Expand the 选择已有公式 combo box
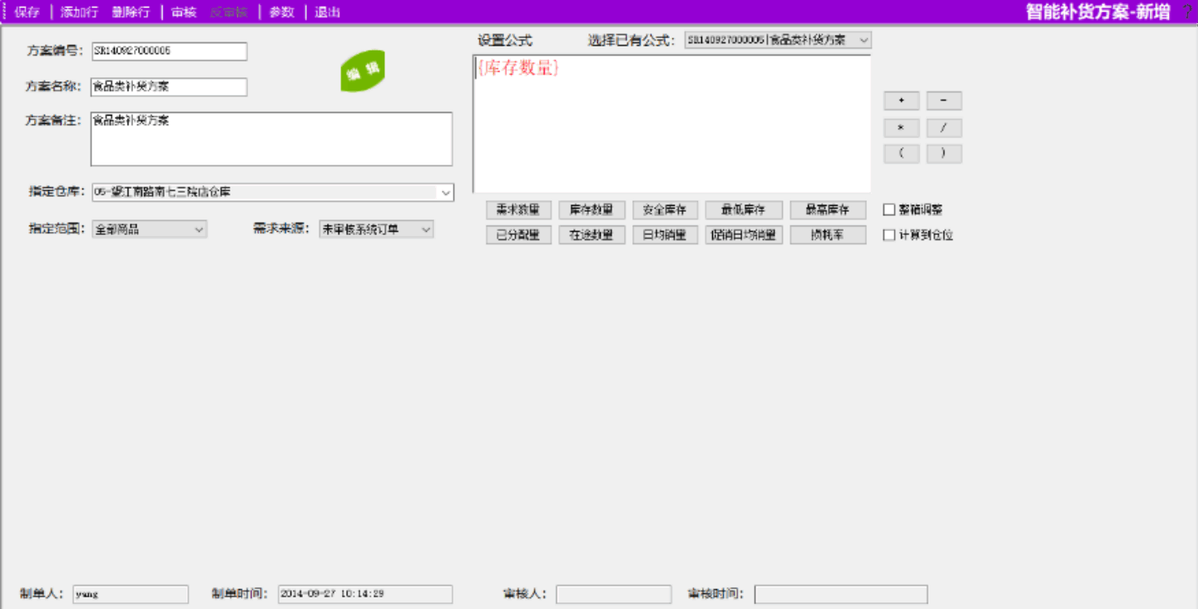1198x609 pixels. [863, 40]
